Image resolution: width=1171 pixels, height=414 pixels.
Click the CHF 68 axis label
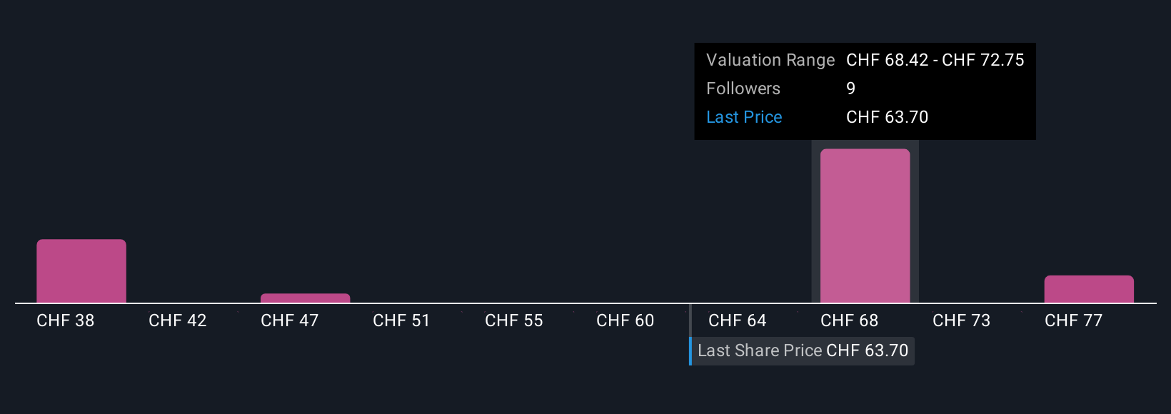click(x=850, y=320)
